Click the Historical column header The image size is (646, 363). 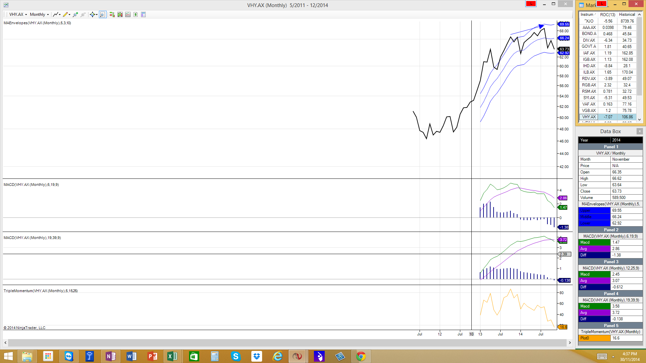click(x=627, y=14)
